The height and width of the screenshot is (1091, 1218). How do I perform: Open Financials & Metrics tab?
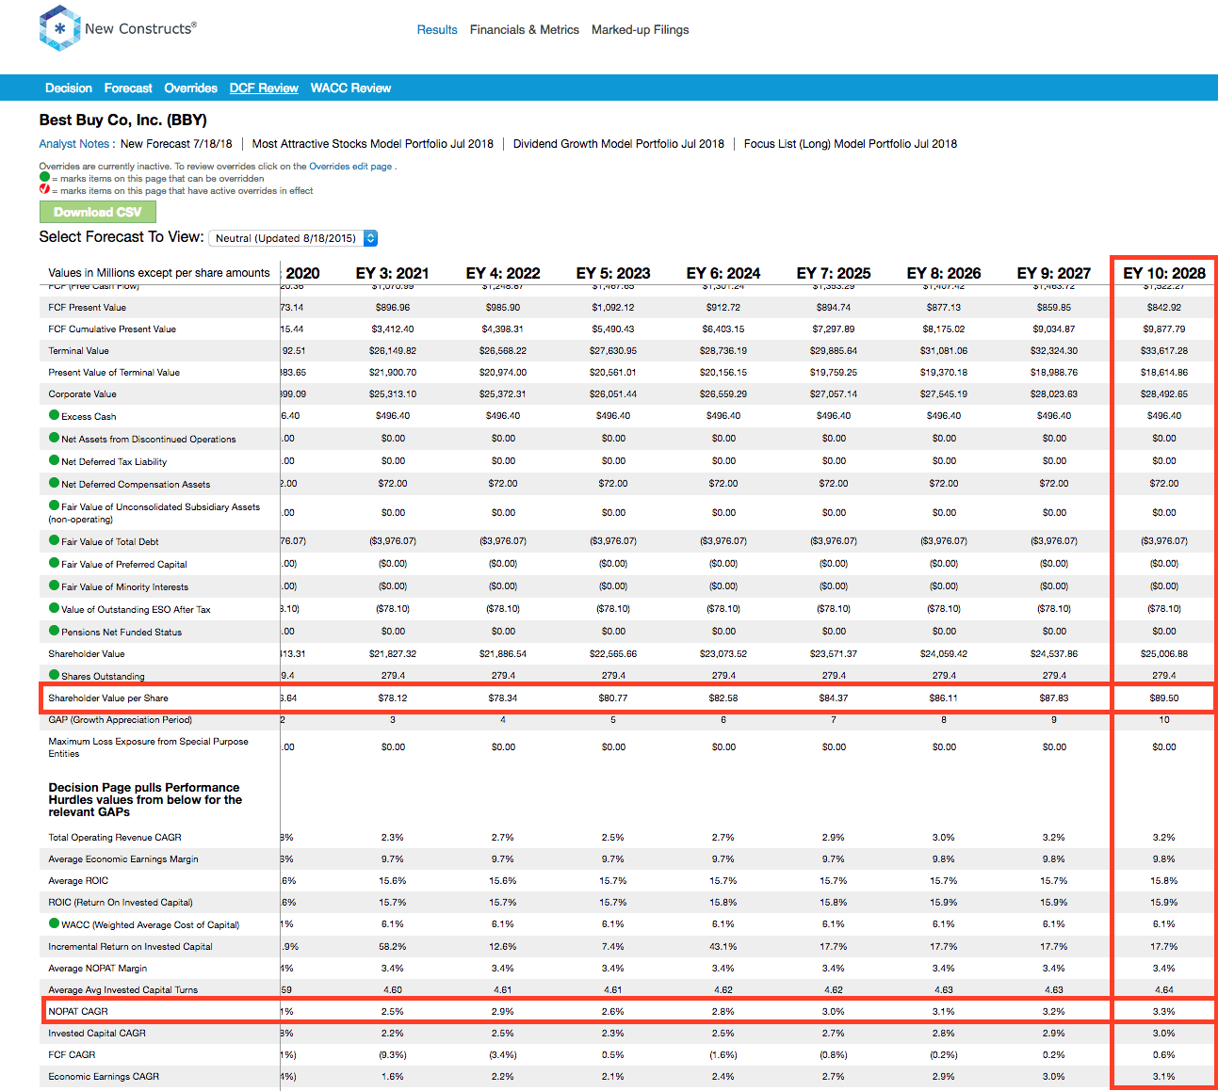coord(525,30)
